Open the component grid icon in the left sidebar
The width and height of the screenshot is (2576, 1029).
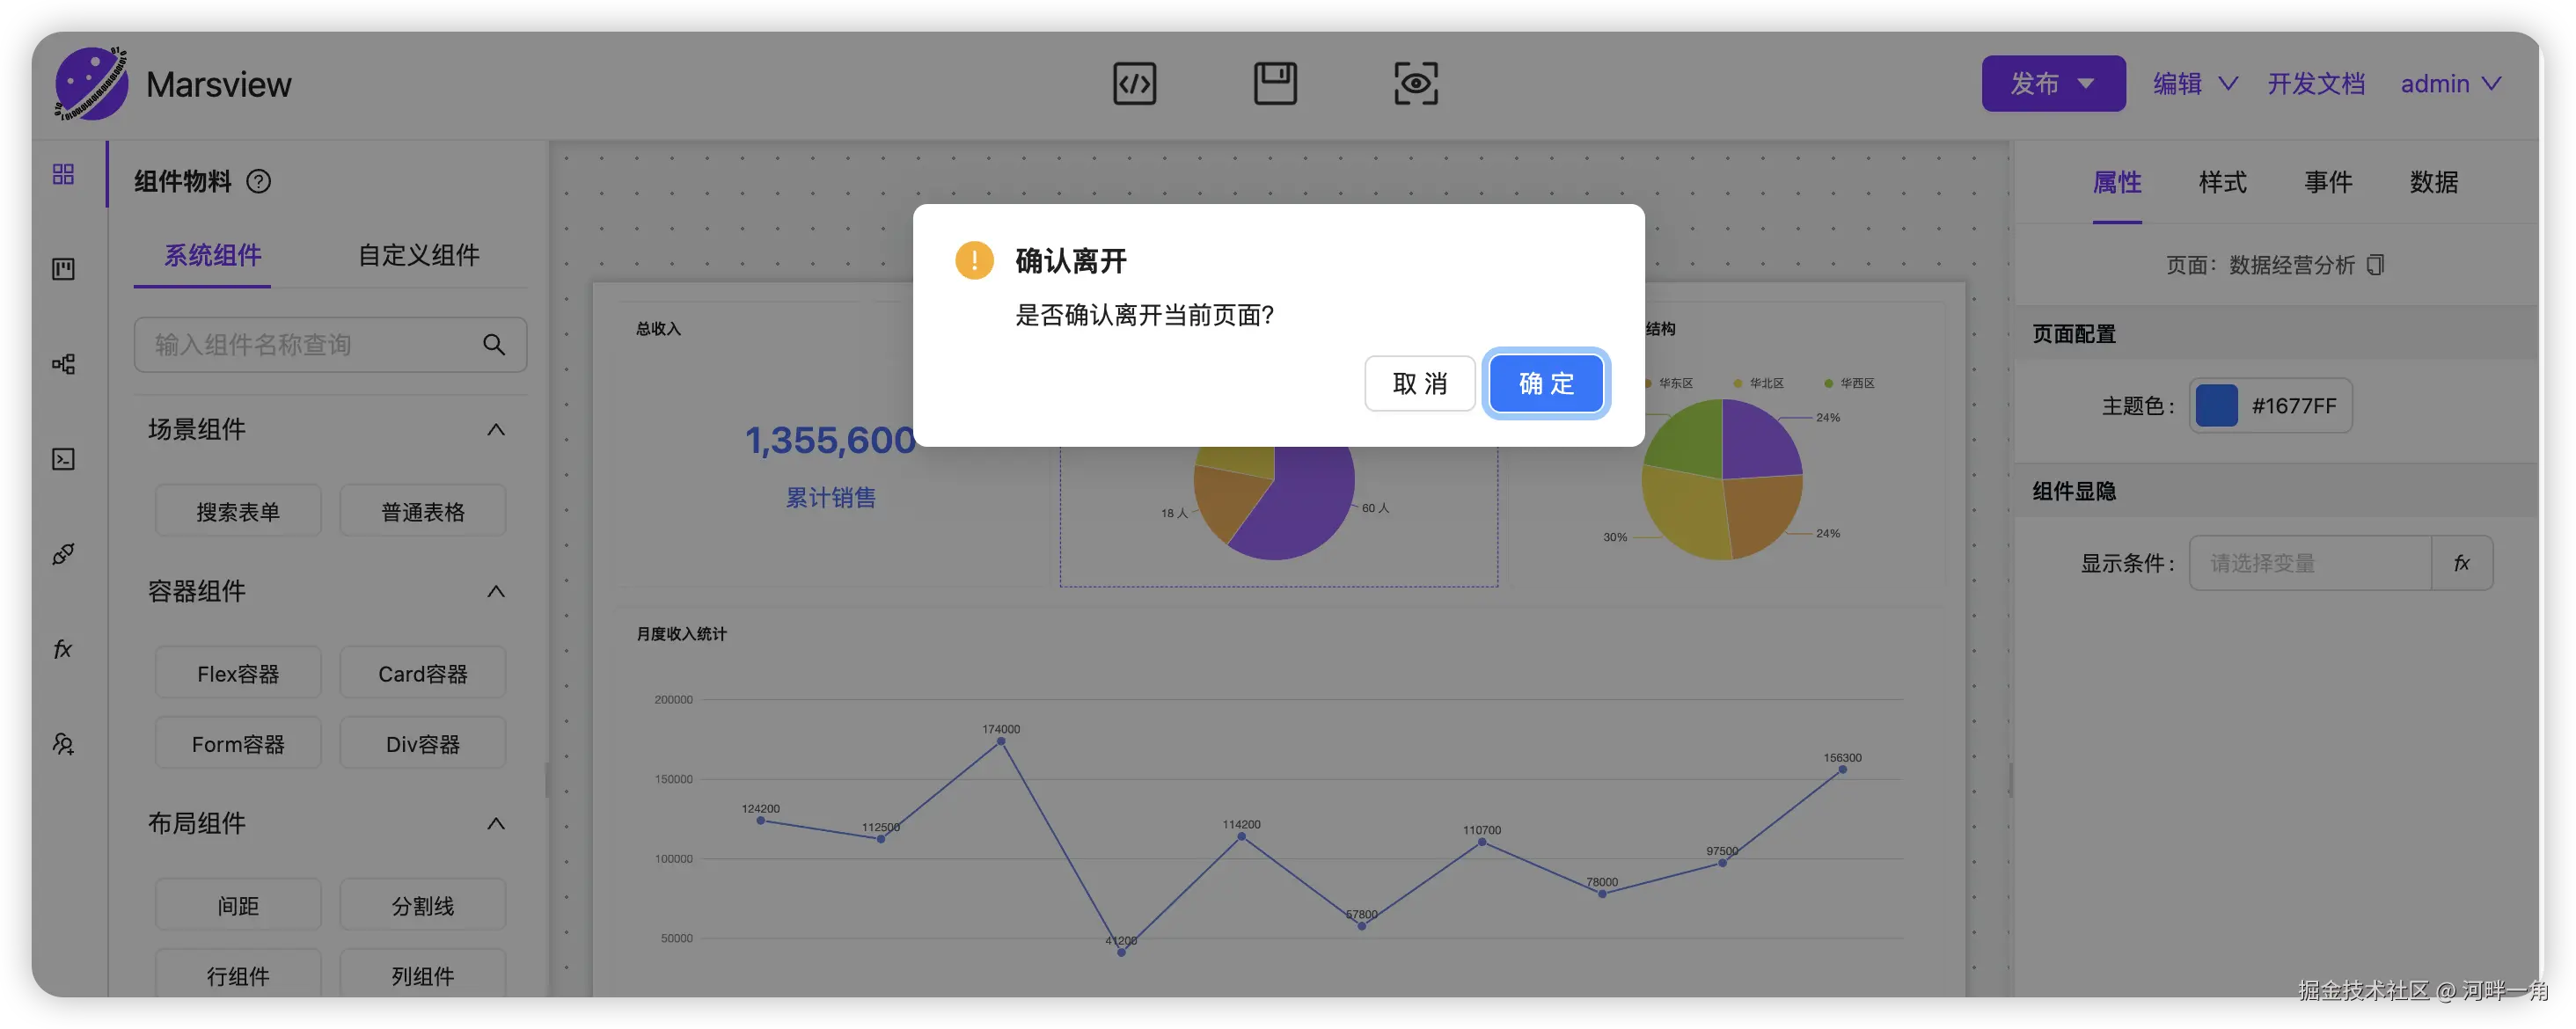point(63,174)
